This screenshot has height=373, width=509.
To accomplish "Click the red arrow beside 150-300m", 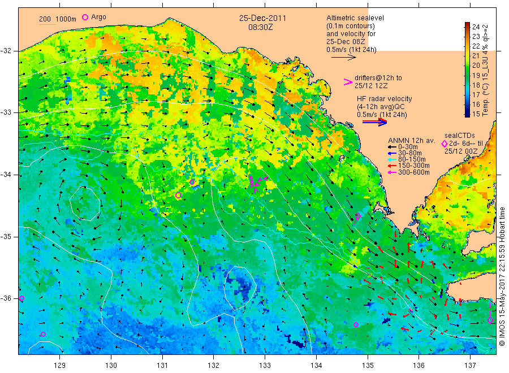I will (391, 166).
